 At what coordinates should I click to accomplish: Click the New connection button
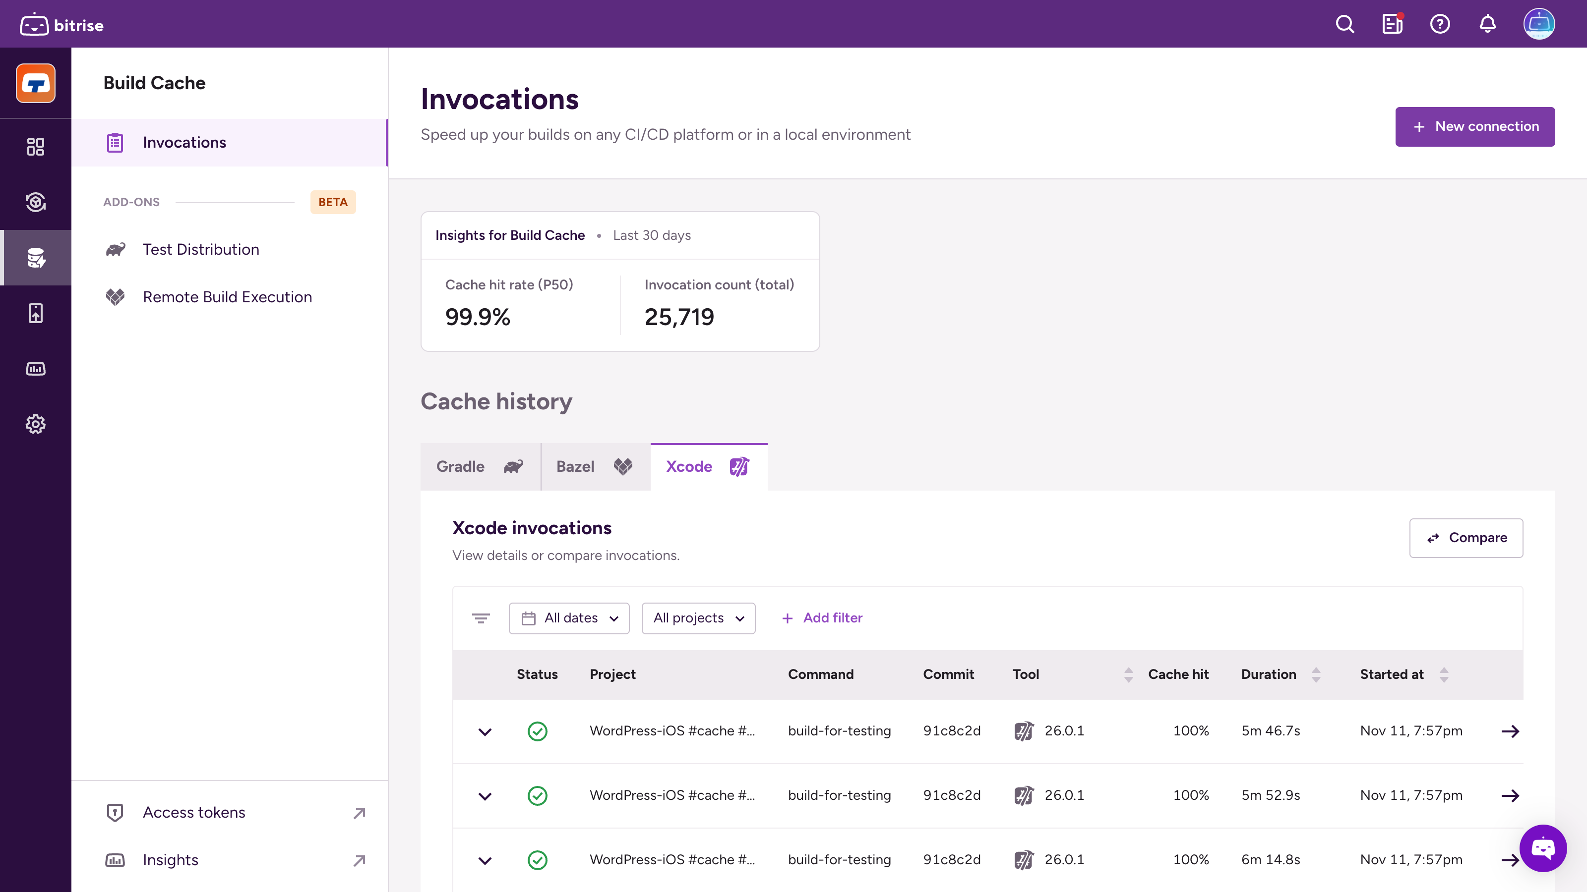[1474, 127]
